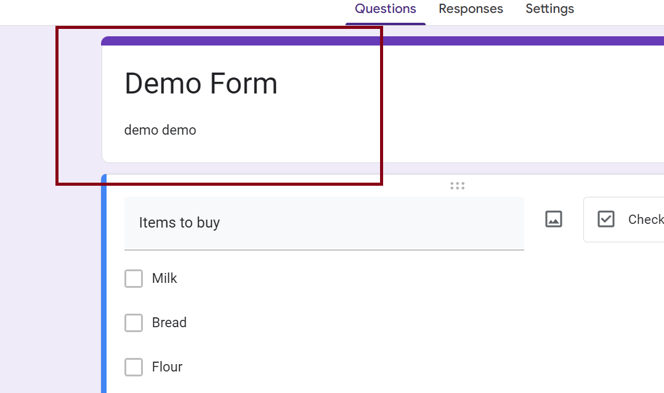
Task: Open the Responses tab
Action: (471, 9)
